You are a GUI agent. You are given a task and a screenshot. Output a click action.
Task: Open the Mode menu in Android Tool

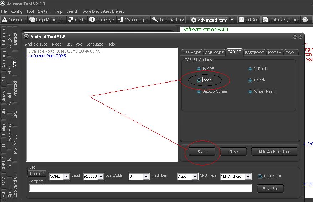(57, 44)
